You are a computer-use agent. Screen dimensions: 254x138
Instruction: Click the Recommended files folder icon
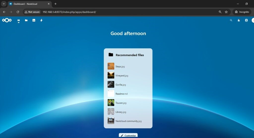point(111,55)
